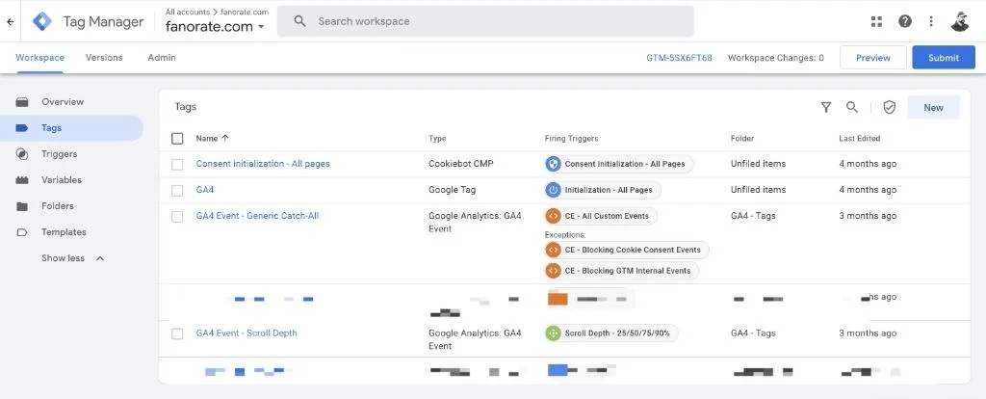Click the Cookiebot CMP type cell
Image resolution: width=986 pixels, height=399 pixels.
point(461,164)
